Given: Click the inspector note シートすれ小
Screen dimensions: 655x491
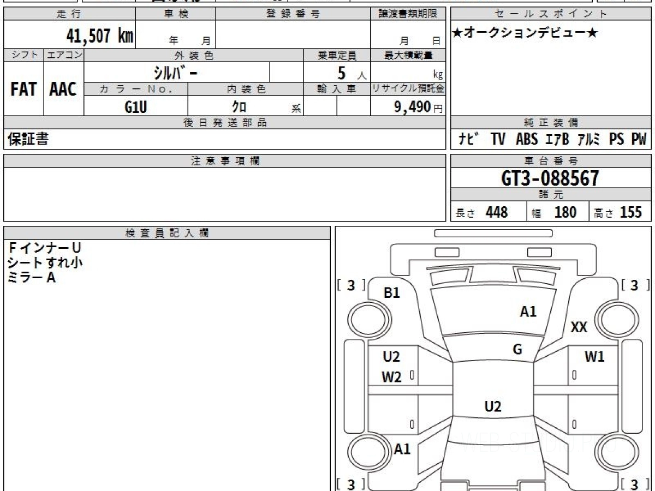Looking at the screenshot, I should click(x=45, y=262).
